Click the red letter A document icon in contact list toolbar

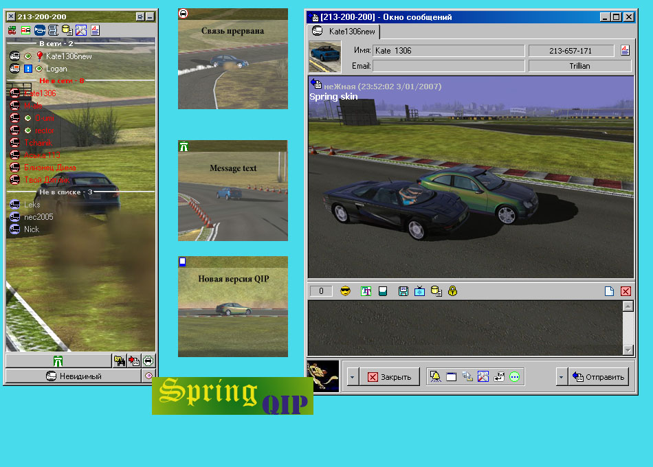tap(96, 30)
